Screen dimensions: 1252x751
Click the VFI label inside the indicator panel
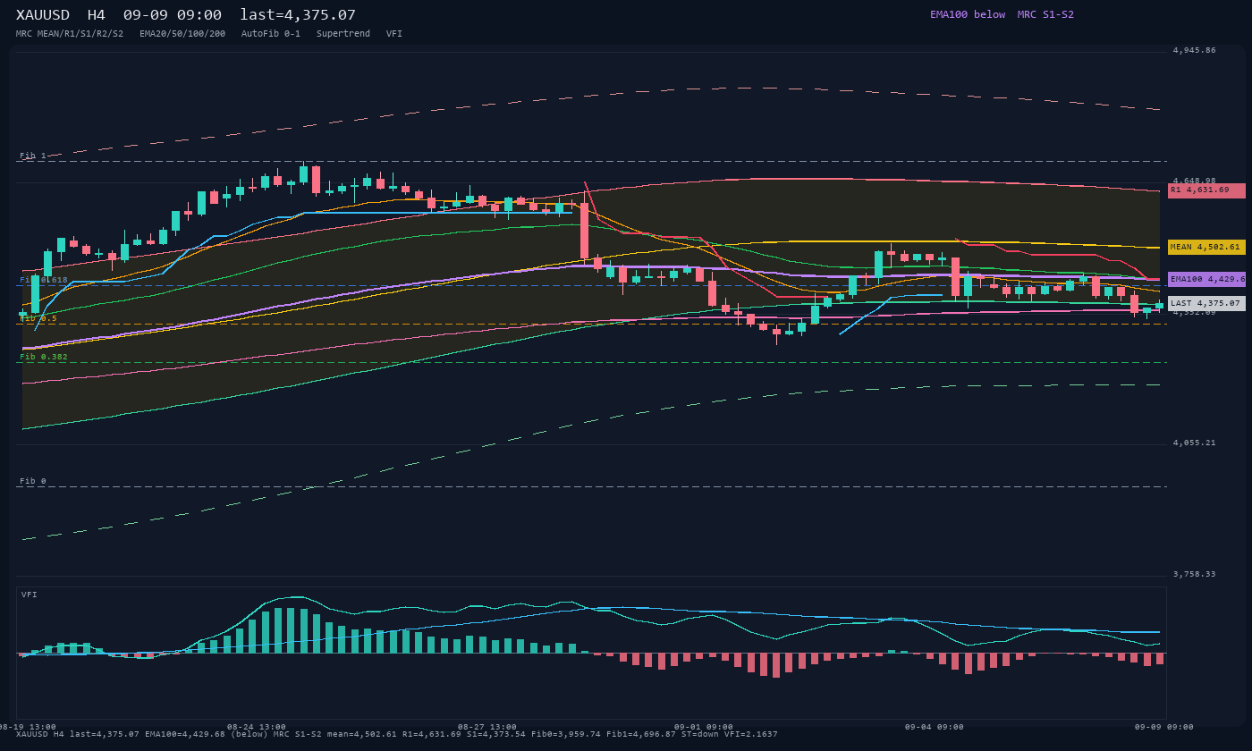click(x=30, y=595)
